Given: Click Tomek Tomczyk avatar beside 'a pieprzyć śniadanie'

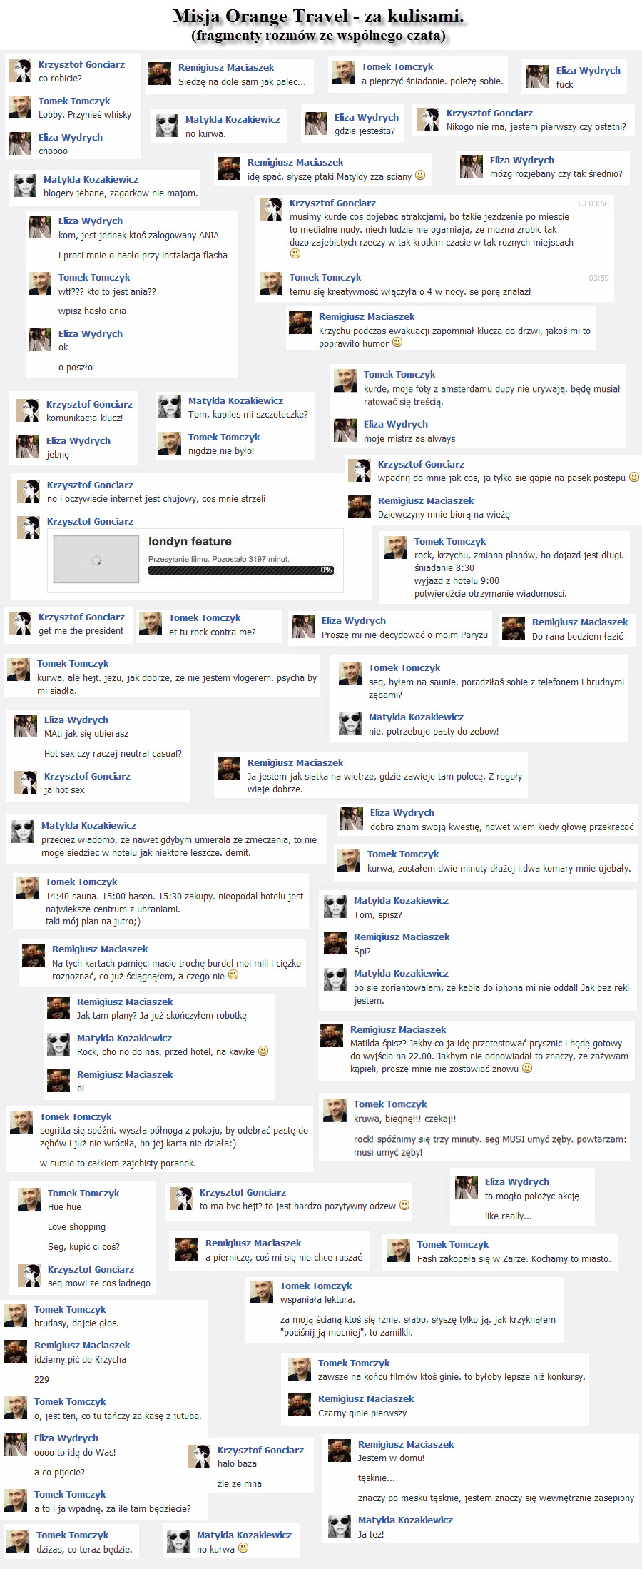Looking at the screenshot, I should tap(343, 73).
